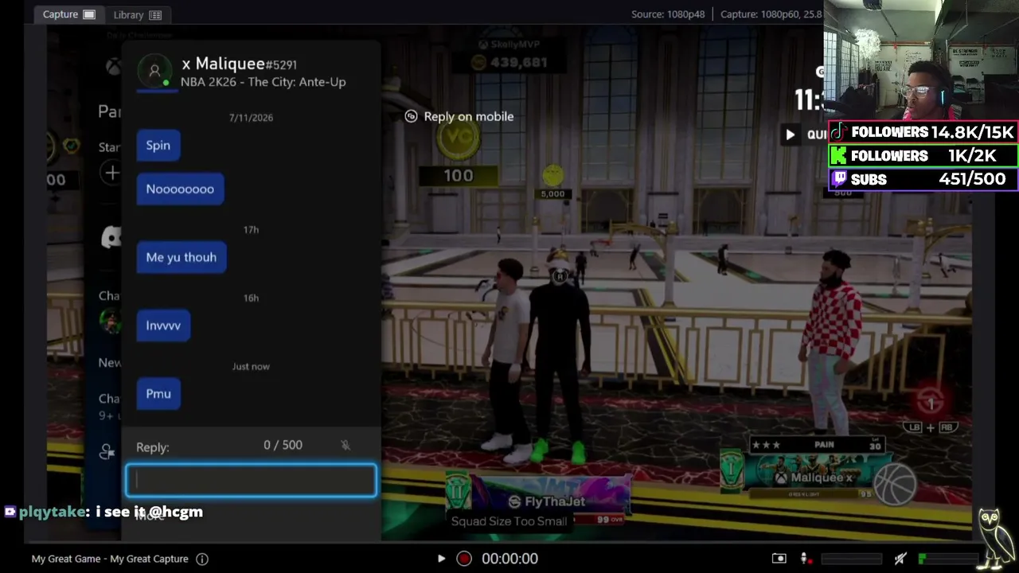Hit the red record button
Image resolution: width=1019 pixels, height=573 pixels.
click(464, 559)
